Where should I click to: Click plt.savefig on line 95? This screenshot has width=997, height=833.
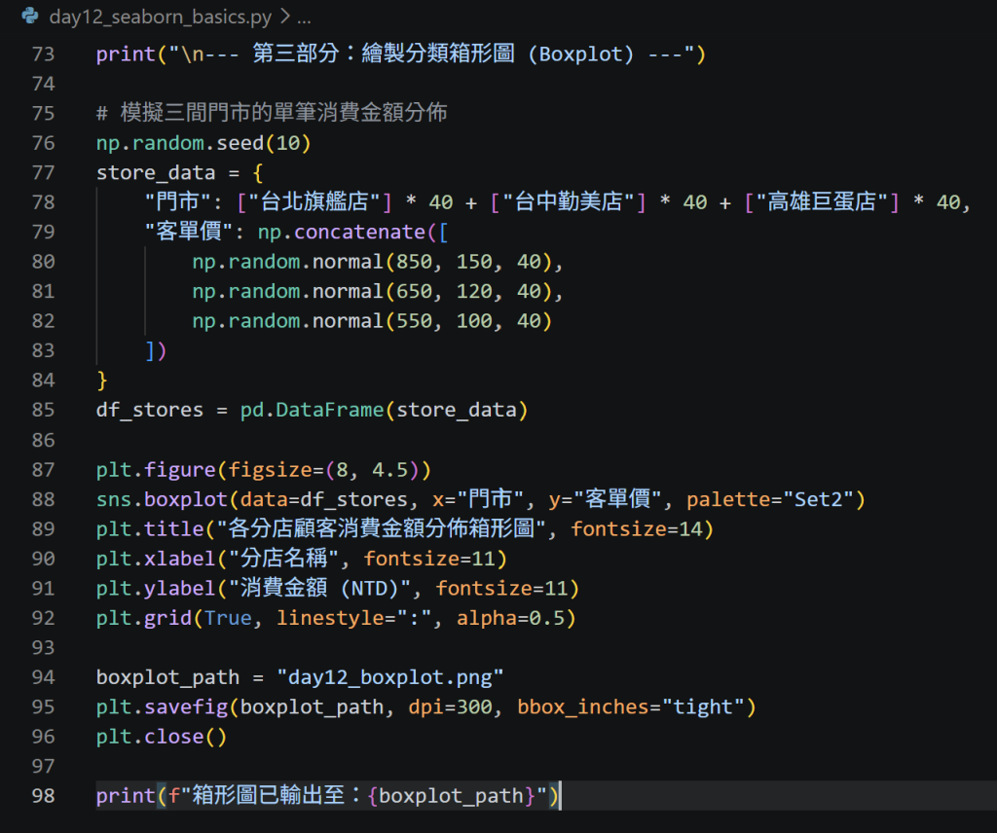(x=162, y=706)
